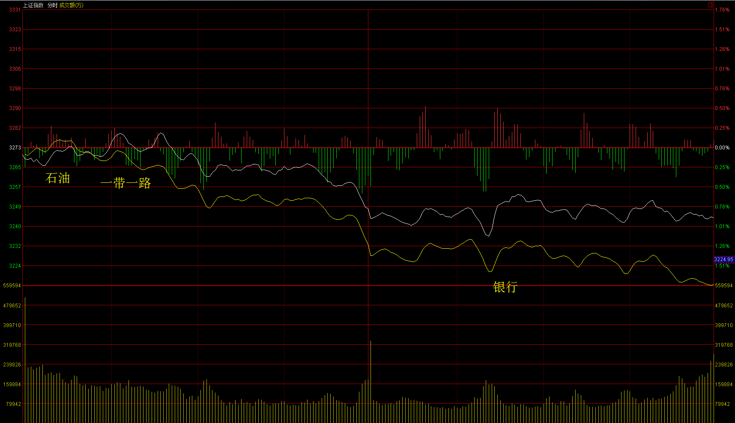Click the 3331 top price axis label
This screenshot has height=423, width=735.
click(15, 10)
